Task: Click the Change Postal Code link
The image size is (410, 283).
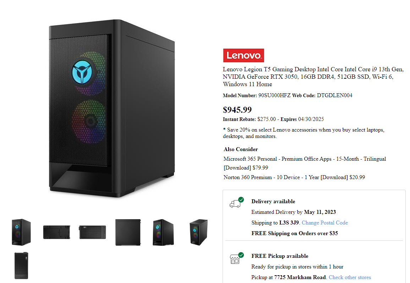Action: point(325,223)
